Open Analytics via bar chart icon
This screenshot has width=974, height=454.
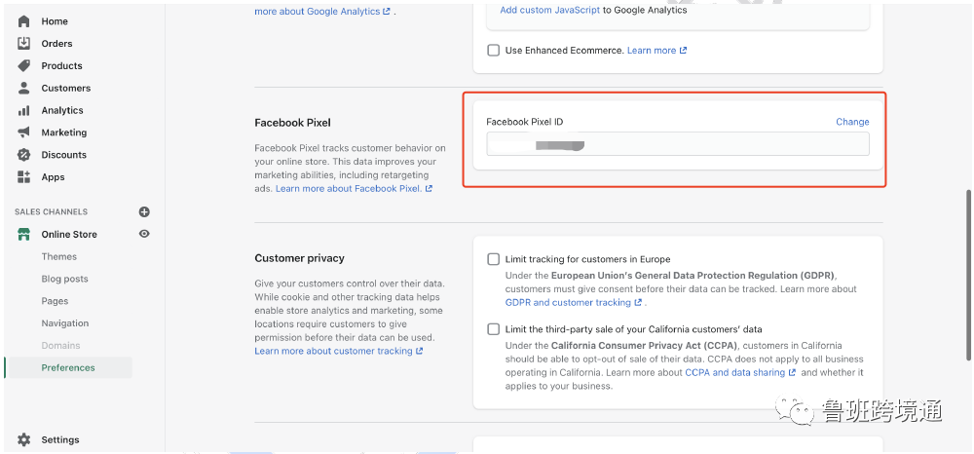click(x=24, y=111)
